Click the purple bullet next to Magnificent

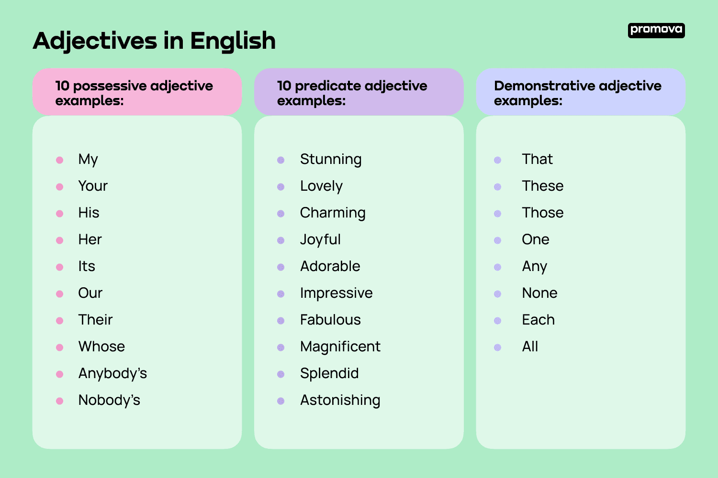281,348
